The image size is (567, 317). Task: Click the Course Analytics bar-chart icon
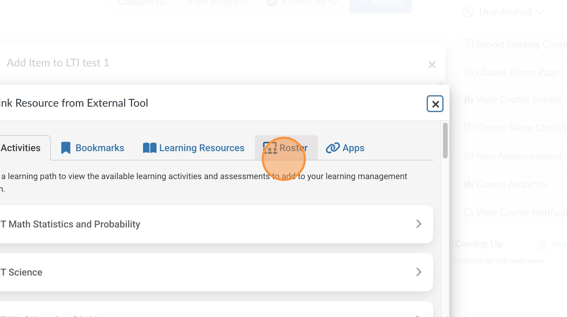tap(468, 184)
